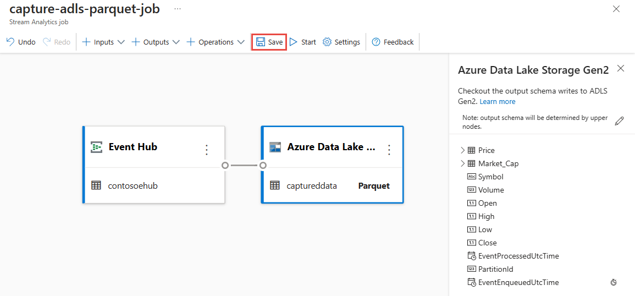The image size is (635, 296).
Task: Select the Event Hub node title
Action: point(133,147)
